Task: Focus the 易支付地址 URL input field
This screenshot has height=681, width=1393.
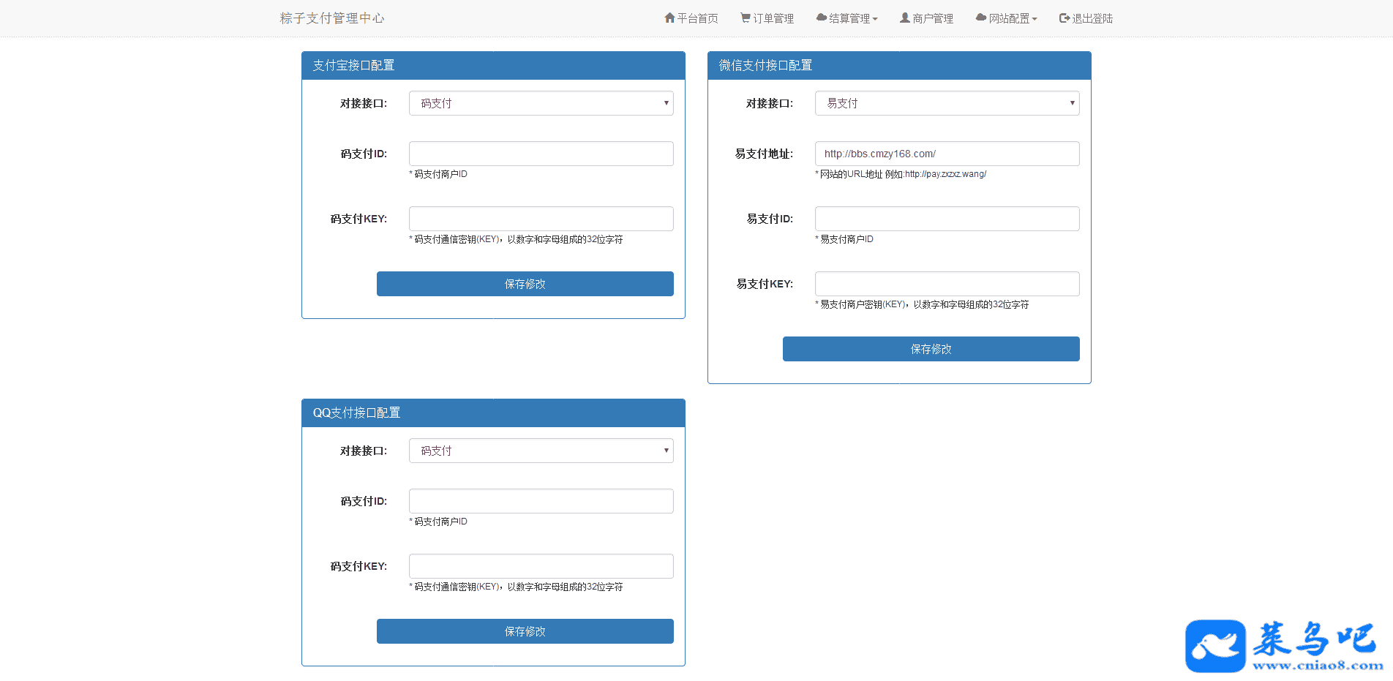Action: pyautogui.click(x=947, y=154)
